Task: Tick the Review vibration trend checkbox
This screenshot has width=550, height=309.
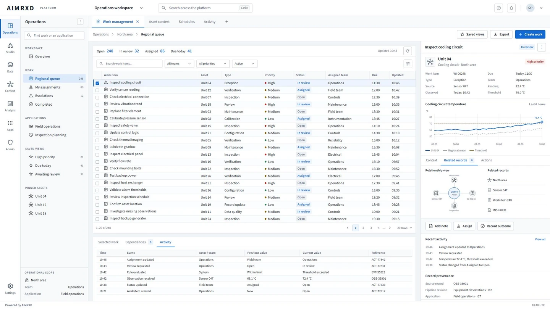Action: click(x=97, y=105)
